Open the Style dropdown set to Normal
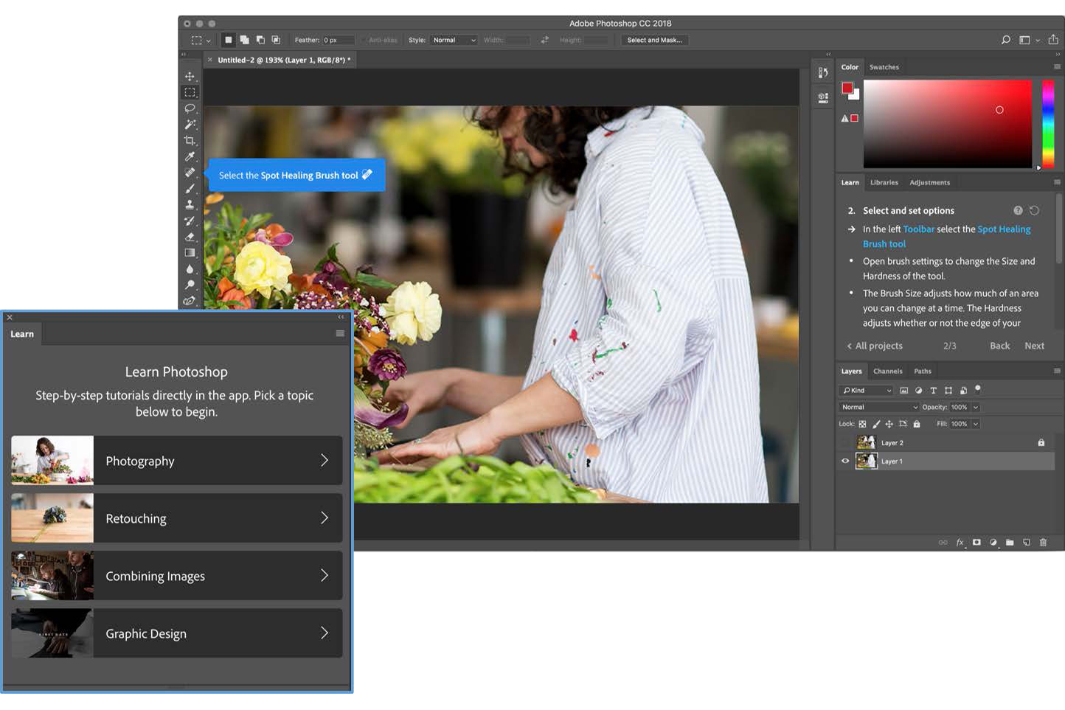Screen dimensions: 1065x710 tap(454, 40)
